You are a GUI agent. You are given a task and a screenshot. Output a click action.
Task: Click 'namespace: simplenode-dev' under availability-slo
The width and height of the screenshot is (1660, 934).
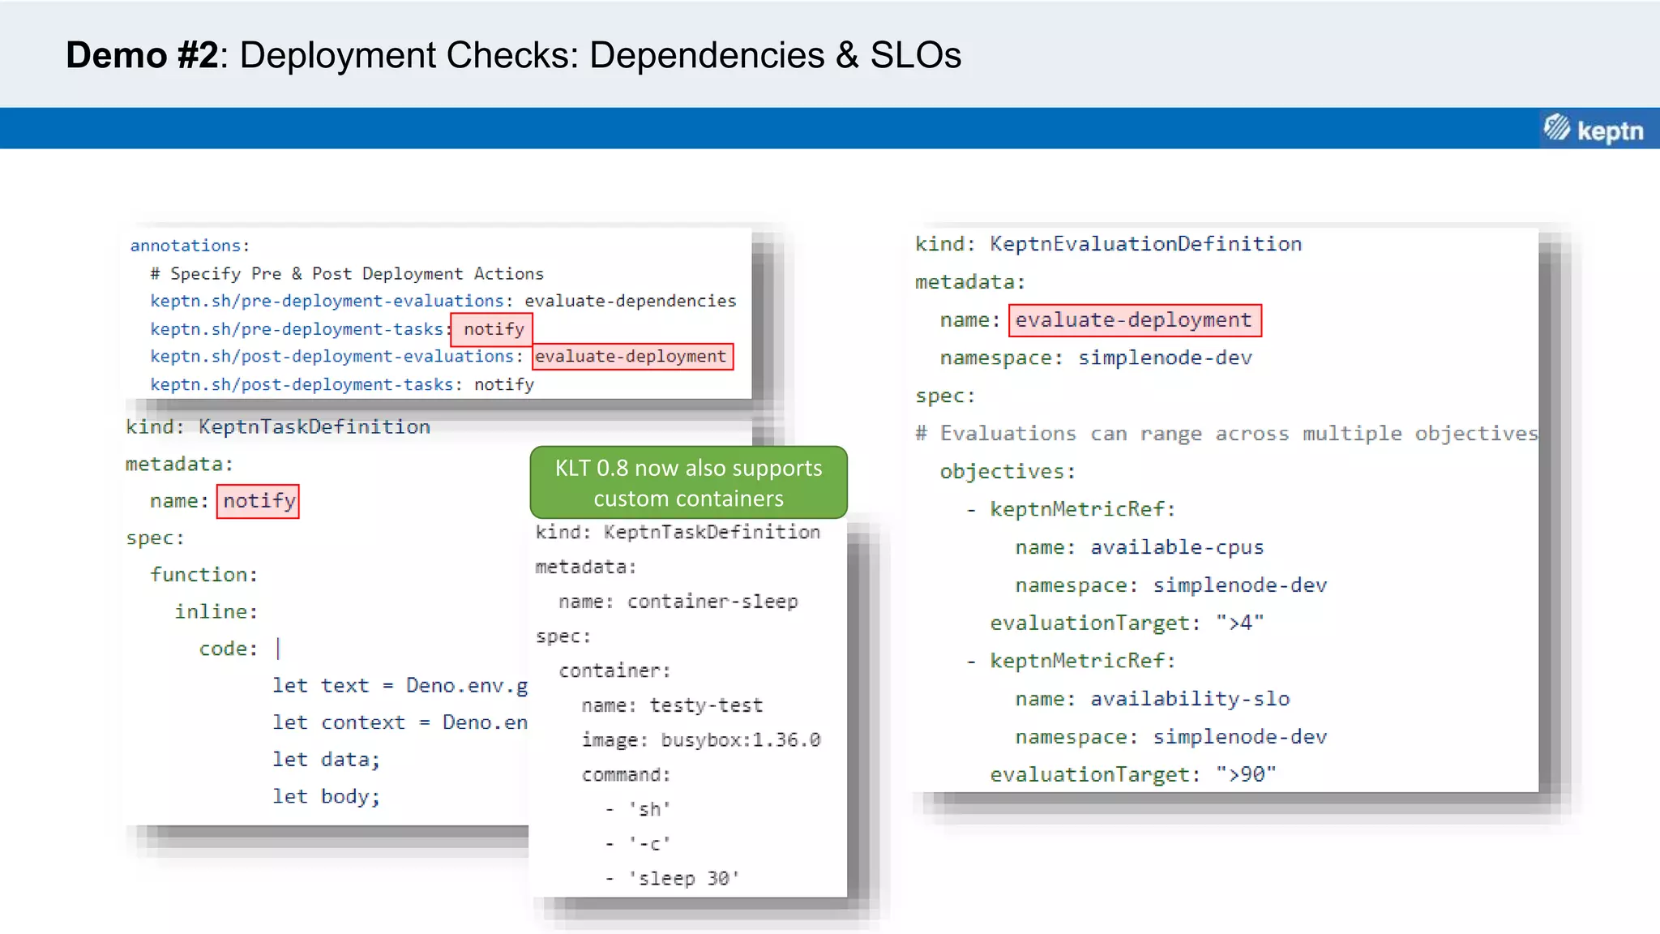click(x=1170, y=737)
